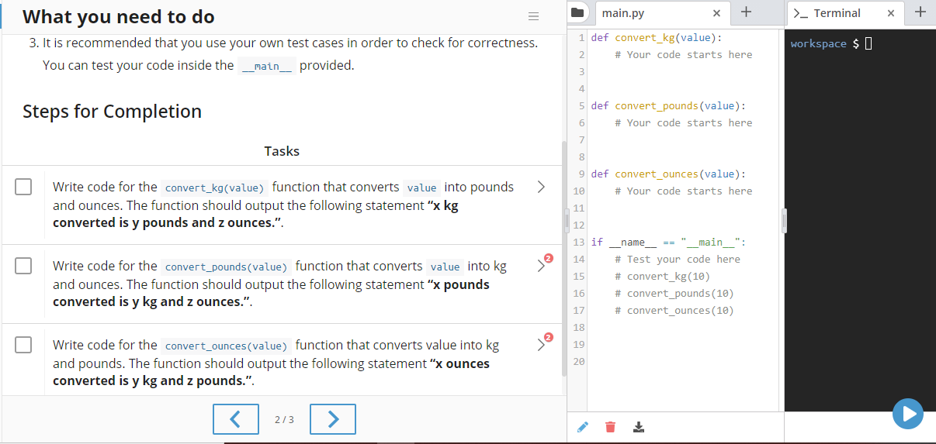Viewport: 936px width, 444px height.
Task: Click the inline '__main__' code text
Action: [266, 66]
